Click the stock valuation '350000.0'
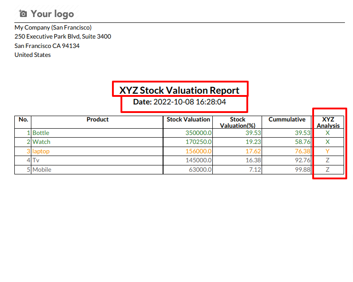 point(198,133)
